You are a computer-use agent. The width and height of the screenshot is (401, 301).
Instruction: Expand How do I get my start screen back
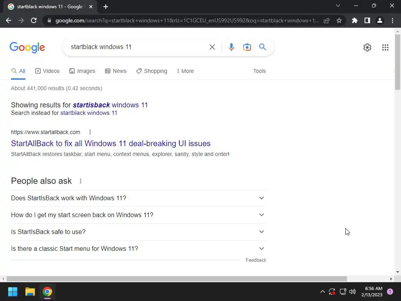pos(139,215)
